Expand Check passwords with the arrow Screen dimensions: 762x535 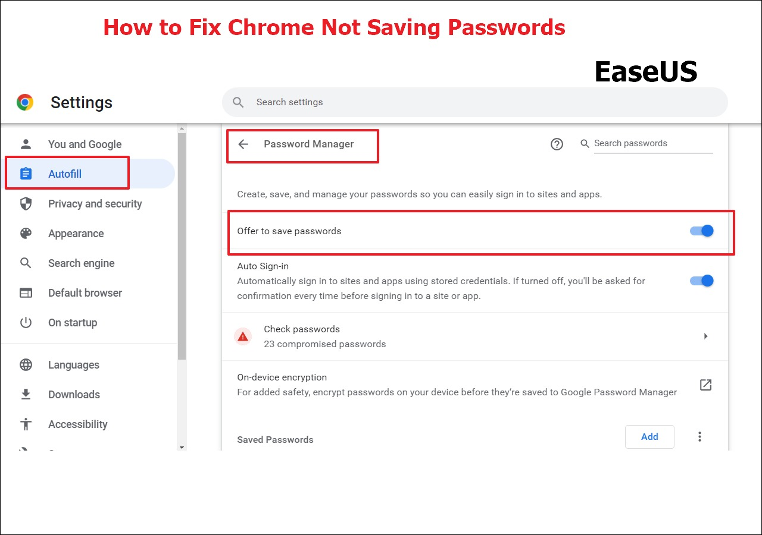point(705,336)
